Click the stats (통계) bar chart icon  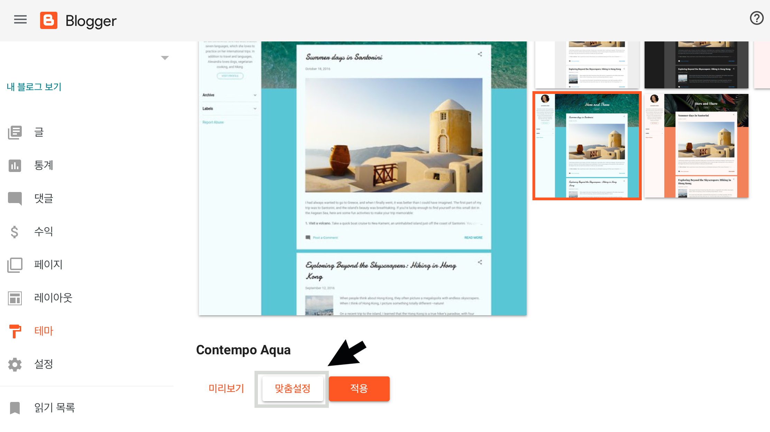[x=15, y=165]
